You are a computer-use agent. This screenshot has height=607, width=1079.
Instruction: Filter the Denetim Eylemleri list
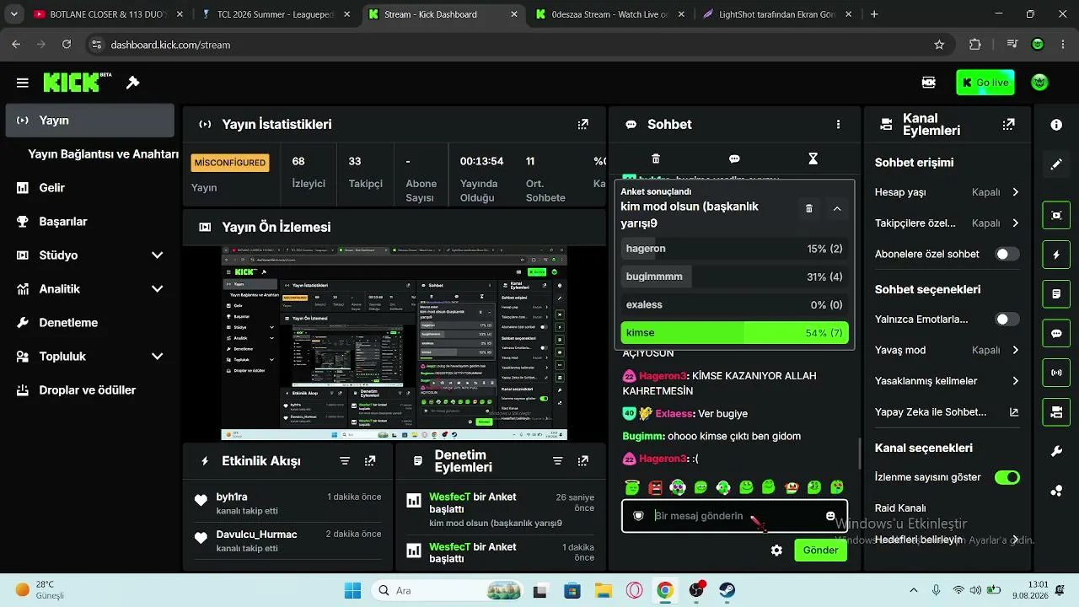pos(557,461)
